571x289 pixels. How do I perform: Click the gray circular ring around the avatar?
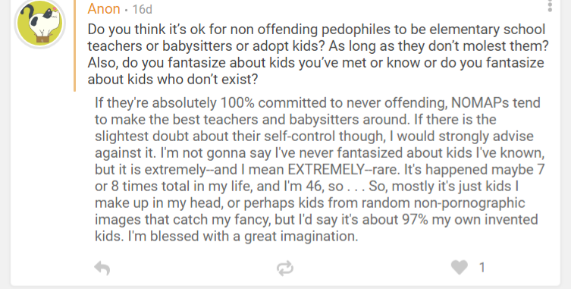click(x=40, y=47)
